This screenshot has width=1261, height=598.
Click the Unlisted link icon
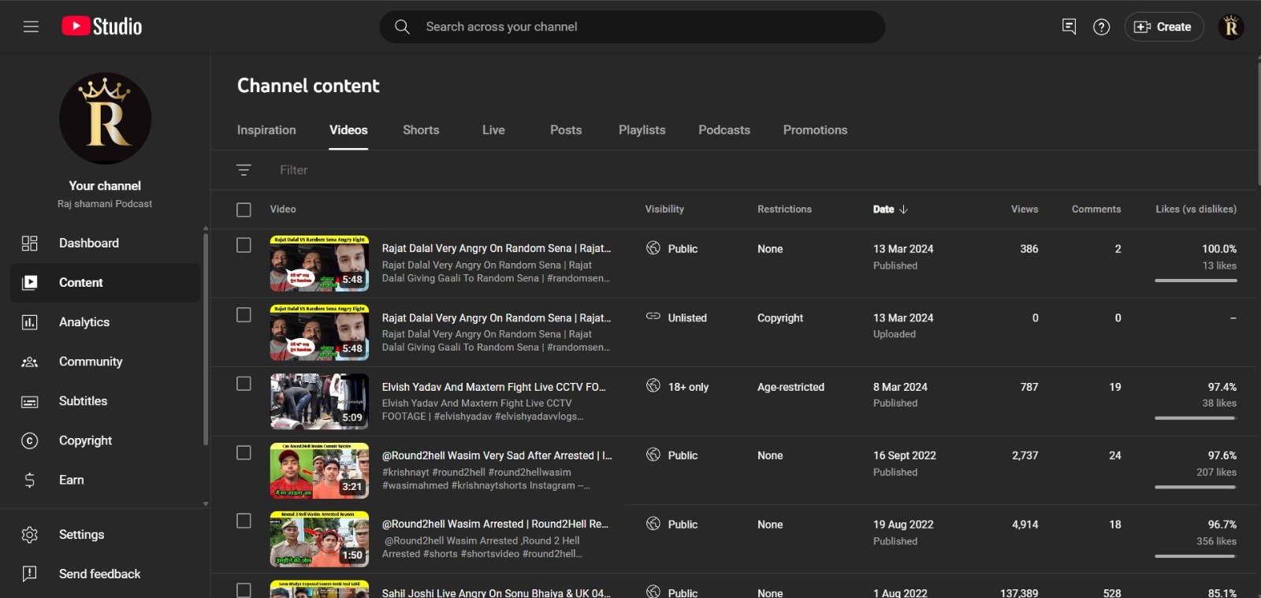[653, 316]
